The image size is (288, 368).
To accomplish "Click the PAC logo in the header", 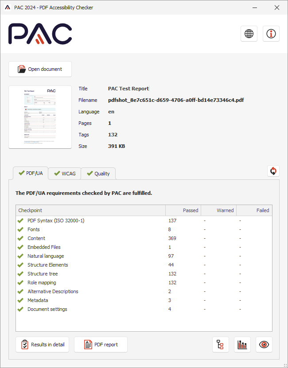I will coord(40,34).
